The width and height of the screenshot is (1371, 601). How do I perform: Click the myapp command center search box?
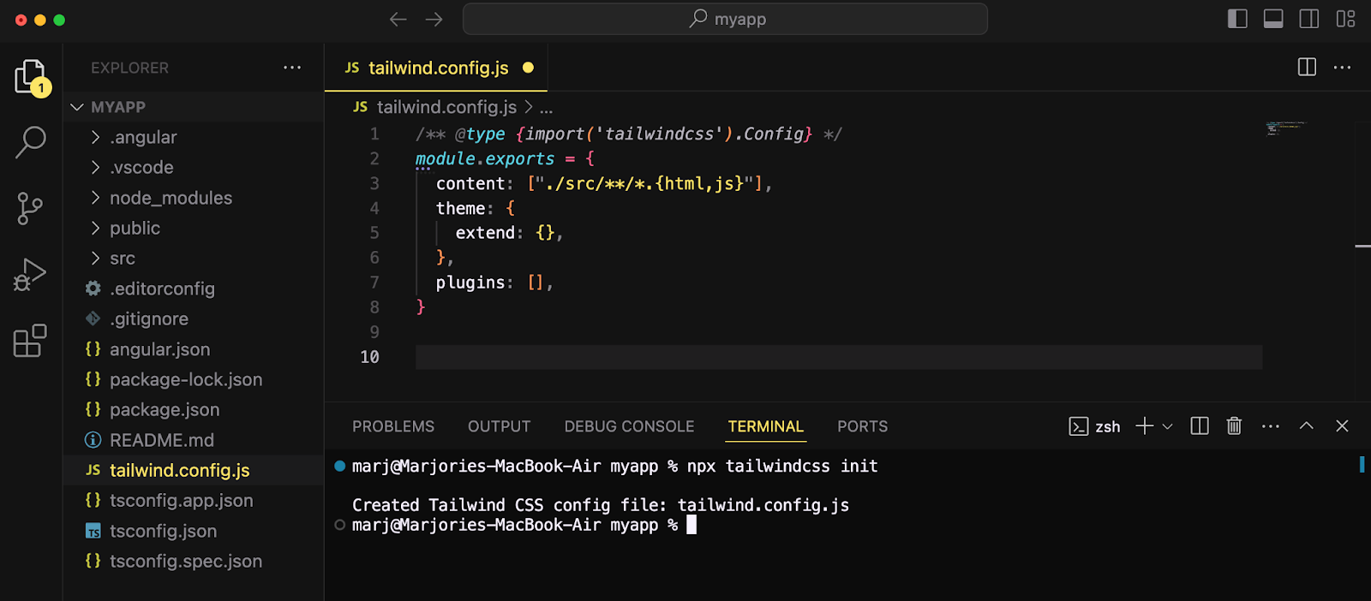[x=725, y=19]
